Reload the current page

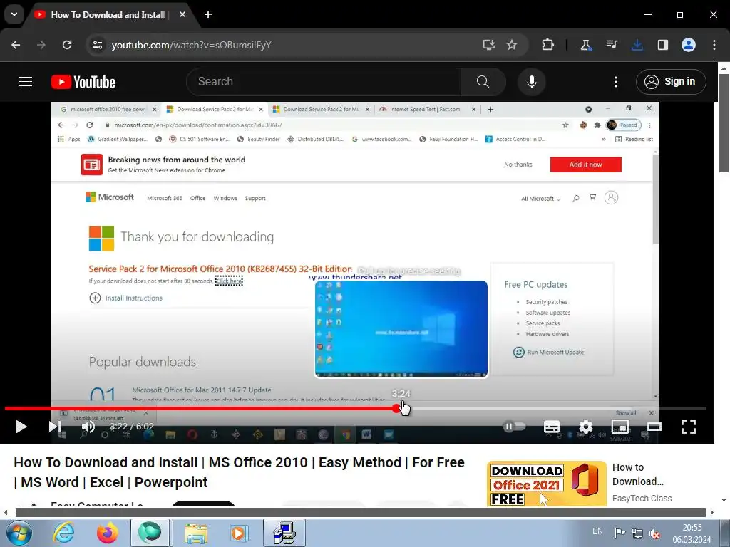point(67,45)
